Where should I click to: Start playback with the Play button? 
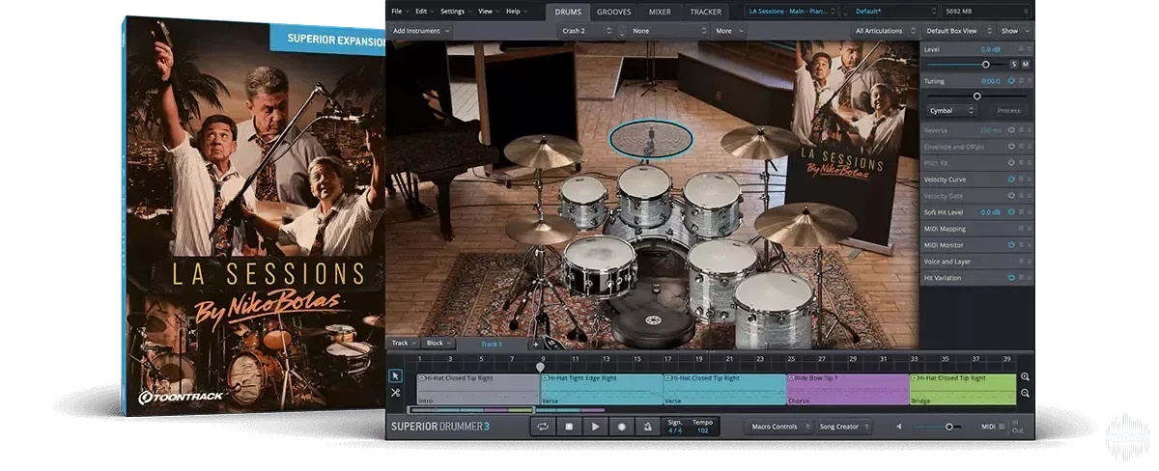click(x=596, y=426)
